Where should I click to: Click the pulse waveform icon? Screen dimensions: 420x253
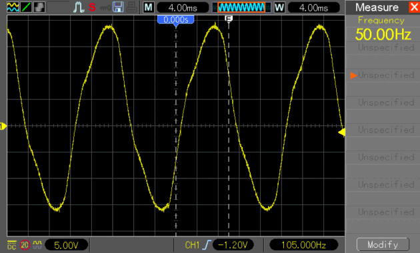pos(79,7)
